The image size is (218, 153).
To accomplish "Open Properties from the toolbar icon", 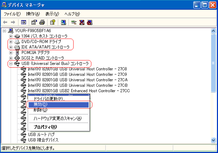I will pos(34,22).
